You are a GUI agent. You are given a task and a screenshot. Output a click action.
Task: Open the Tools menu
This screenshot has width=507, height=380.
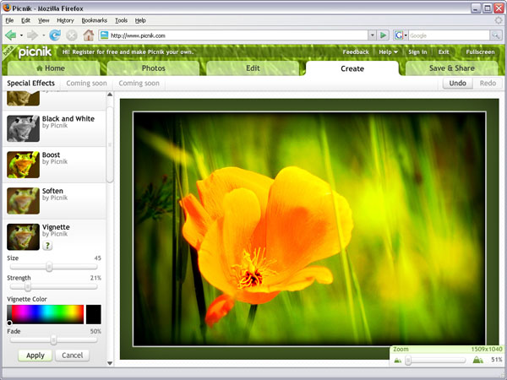pos(121,20)
